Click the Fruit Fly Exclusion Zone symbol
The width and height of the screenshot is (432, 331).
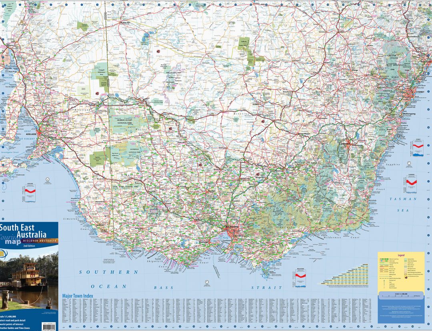(x=406, y=277)
